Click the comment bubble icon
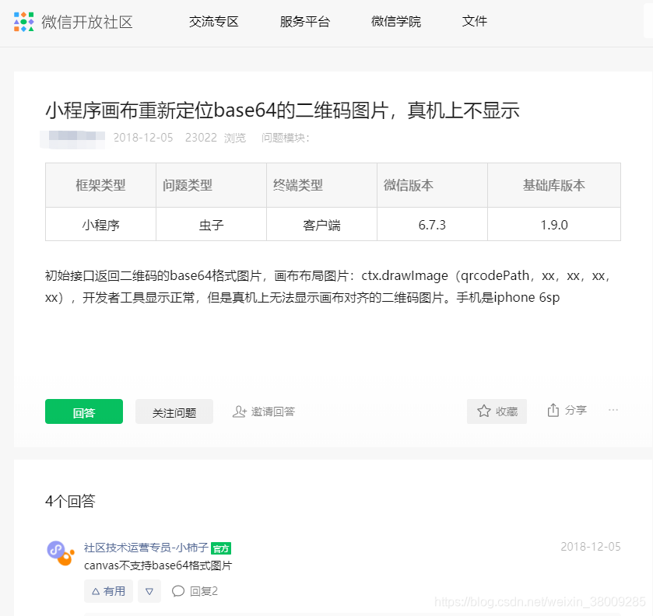Viewport: 653px width, 616px height. point(178,591)
